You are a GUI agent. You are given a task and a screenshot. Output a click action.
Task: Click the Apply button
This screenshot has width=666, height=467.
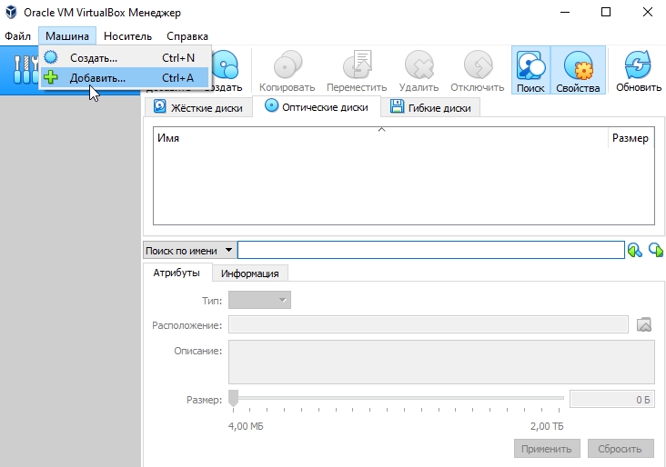(547, 449)
